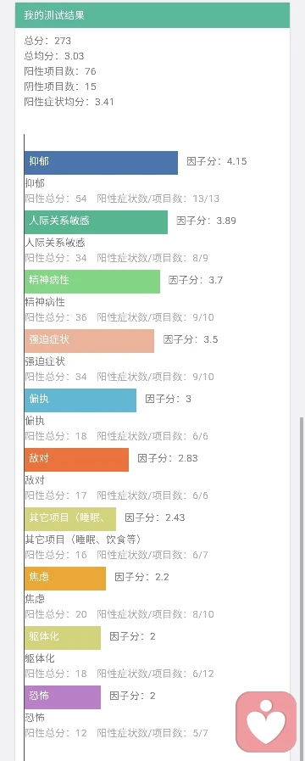The width and height of the screenshot is (305, 761).
Task: Click the 阳性症状均分：3.41 line
Action: (x=69, y=102)
